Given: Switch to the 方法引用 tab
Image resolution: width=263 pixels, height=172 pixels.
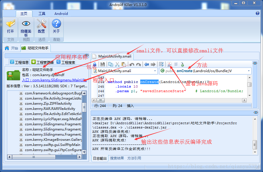Looking at the screenshot, I should [134, 158].
